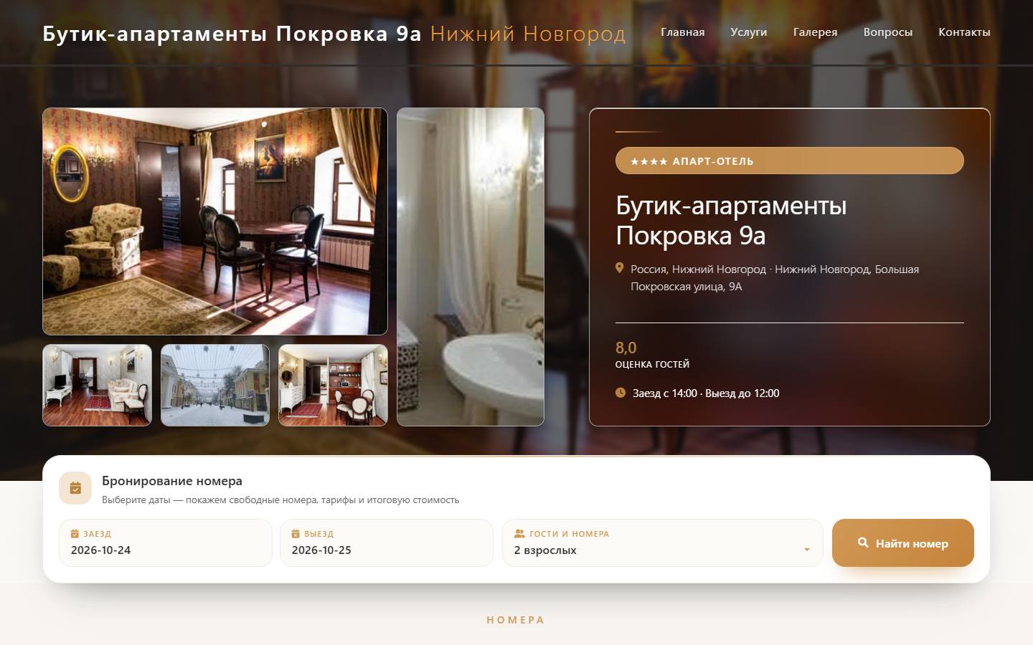Screen dimensions: 1033x645
Task: Click the НОМЕРА section heading
Action: [516, 620]
